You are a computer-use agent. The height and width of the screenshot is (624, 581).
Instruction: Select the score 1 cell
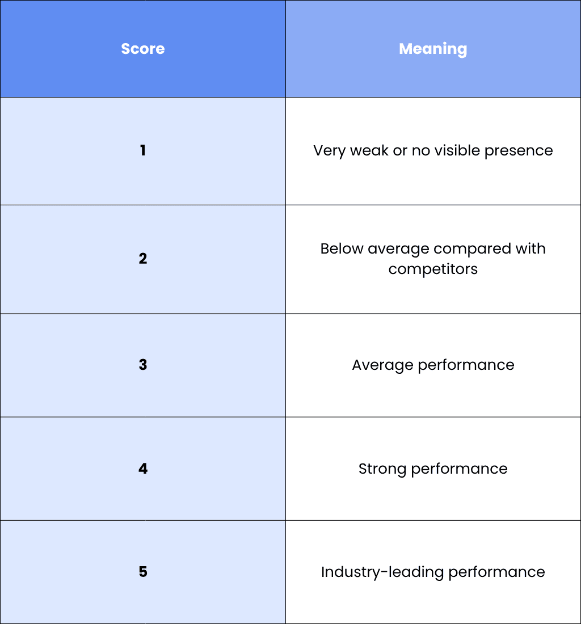click(143, 151)
